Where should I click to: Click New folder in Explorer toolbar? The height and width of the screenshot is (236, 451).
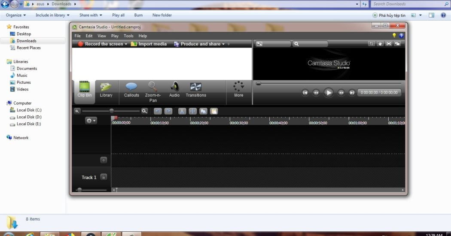click(162, 15)
